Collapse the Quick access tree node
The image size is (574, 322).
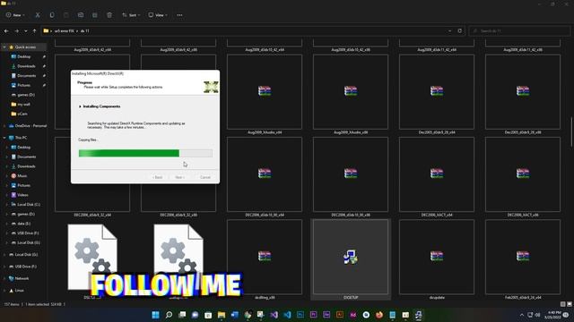click(x=4, y=47)
